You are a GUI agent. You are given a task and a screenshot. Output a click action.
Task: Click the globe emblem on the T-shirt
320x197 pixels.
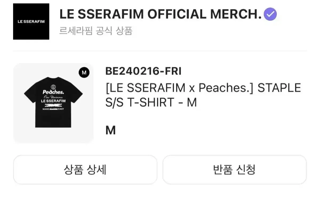53,87
